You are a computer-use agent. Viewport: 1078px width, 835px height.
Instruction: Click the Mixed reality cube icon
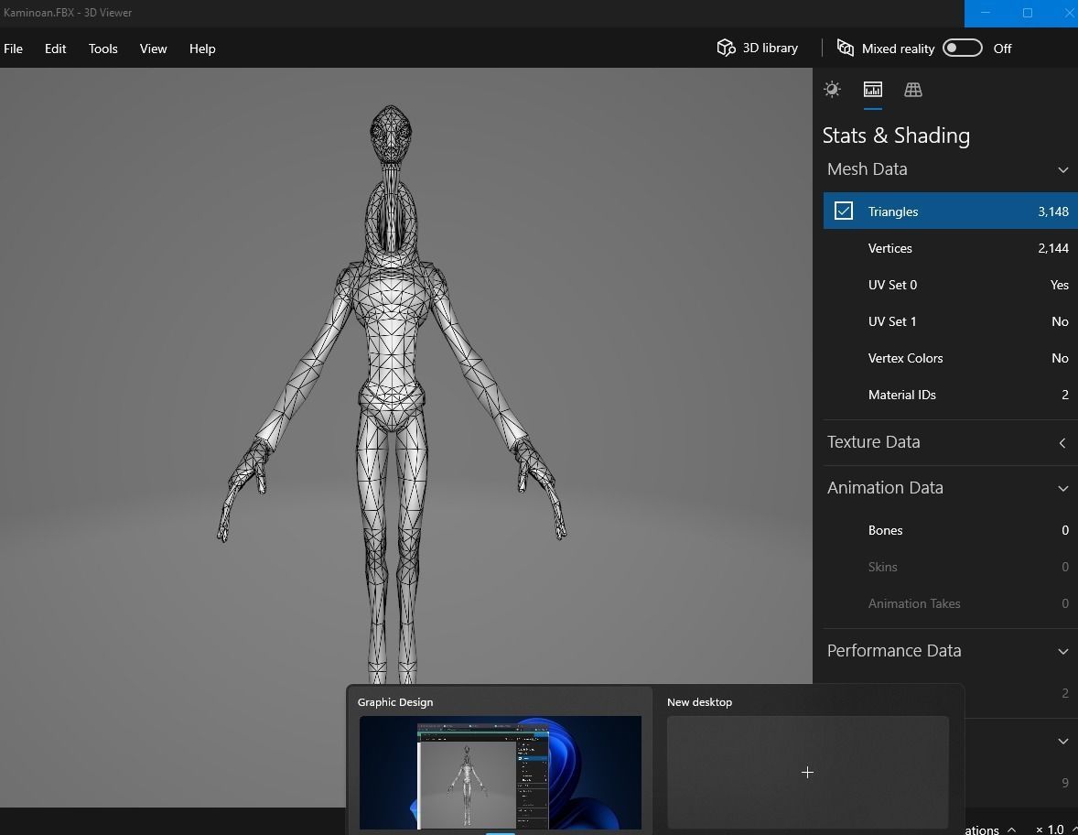(845, 48)
